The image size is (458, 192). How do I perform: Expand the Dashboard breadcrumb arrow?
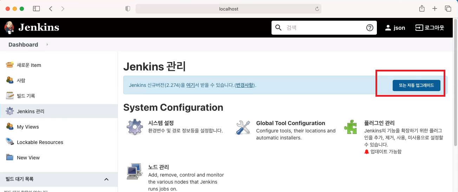click(47, 44)
